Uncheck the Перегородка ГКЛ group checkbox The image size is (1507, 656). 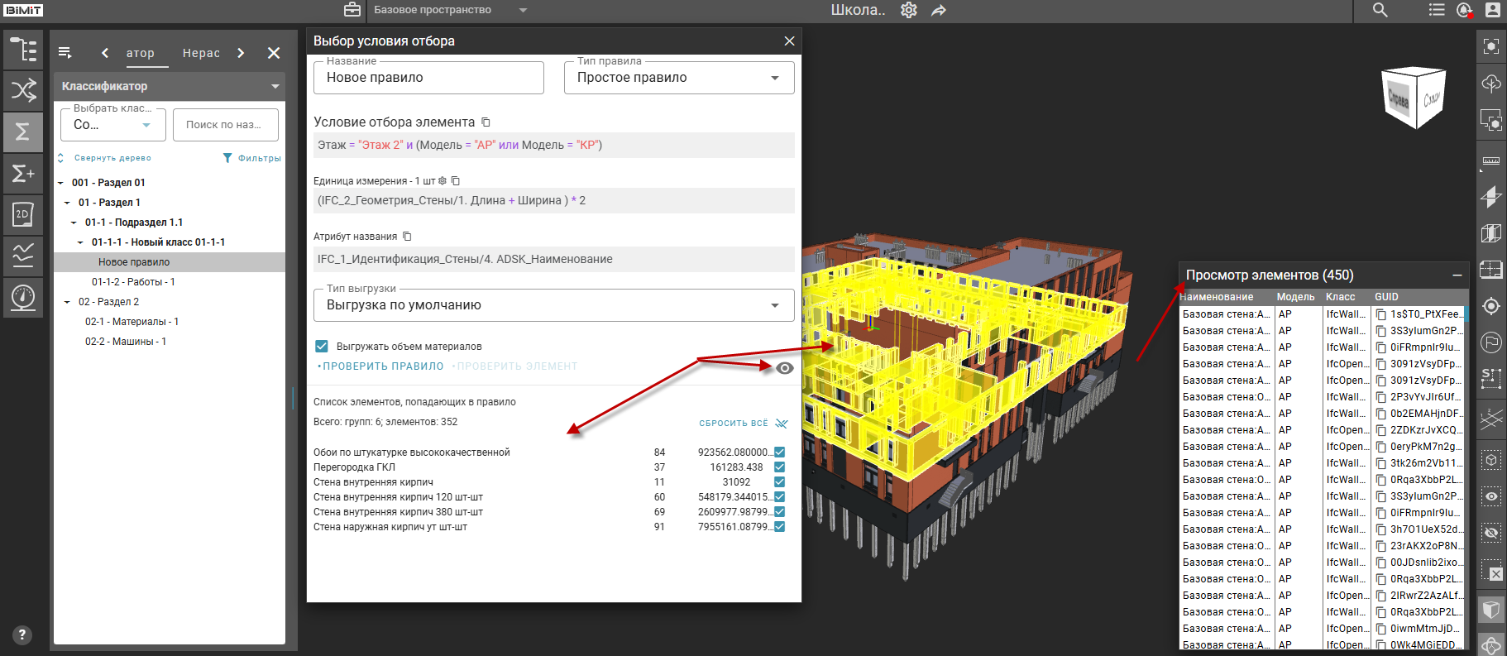coord(779,467)
